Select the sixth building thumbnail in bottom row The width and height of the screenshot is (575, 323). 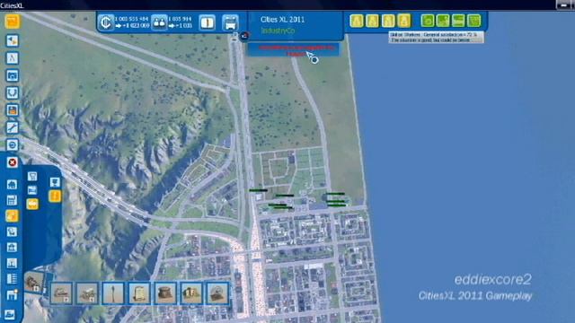coord(191,293)
